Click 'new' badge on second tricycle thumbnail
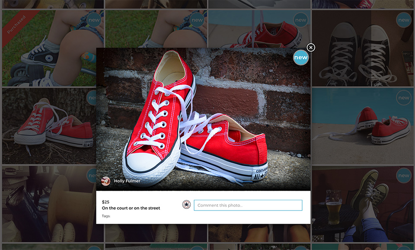 (x=197, y=20)
